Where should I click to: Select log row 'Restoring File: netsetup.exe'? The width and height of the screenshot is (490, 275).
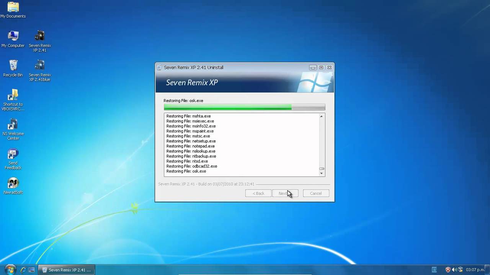[x=191, y=141]
